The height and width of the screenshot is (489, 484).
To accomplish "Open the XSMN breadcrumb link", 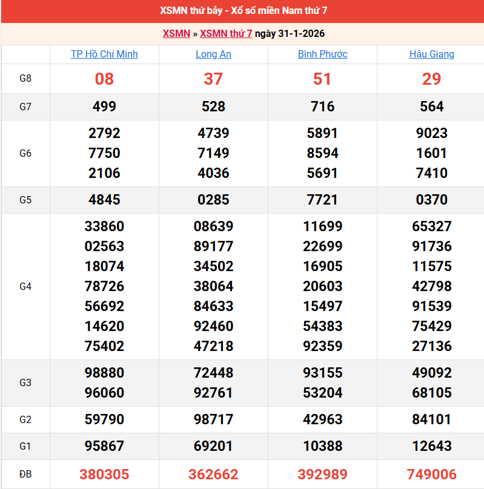I will coord(176,33).
